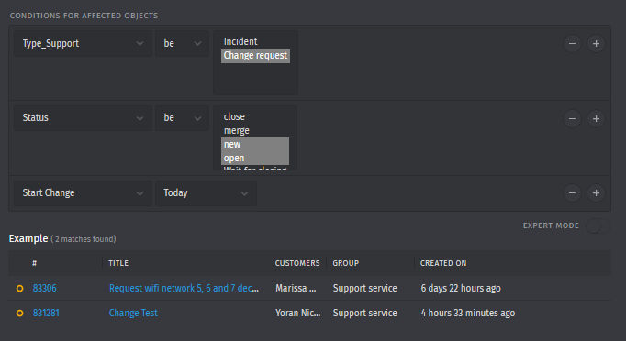Open the operator dropdown beside Status
Image resolution: width=626 pixels, height=341 pixels.
pyautogui.click(x=182, y=118)
